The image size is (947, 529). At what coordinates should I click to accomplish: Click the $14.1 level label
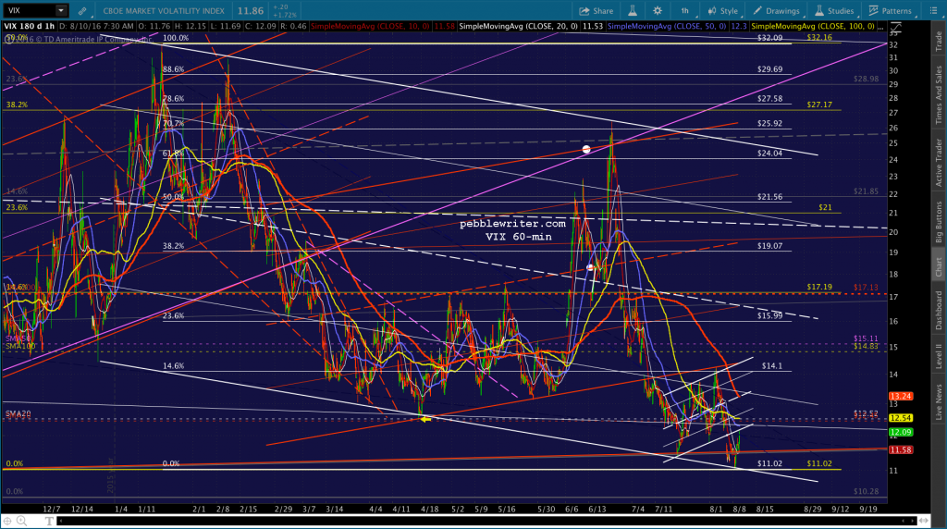coord(772,366)
